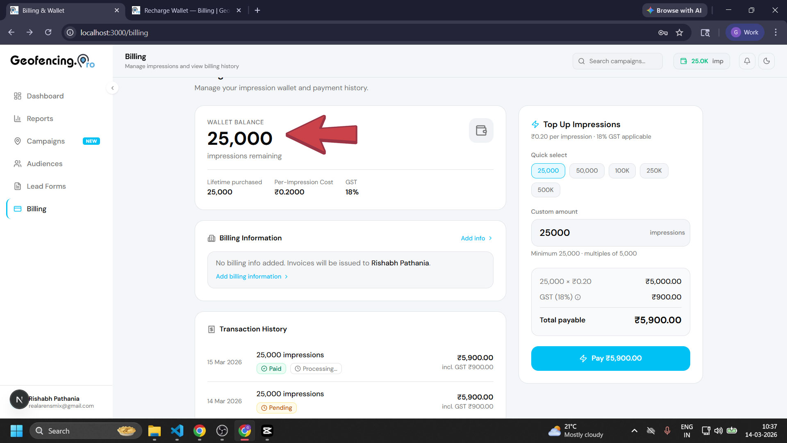The width and height of the screenshot is (787, 443).
Task: Select the 50,000 impressions quick option
Action: click(x=587, y=170)
